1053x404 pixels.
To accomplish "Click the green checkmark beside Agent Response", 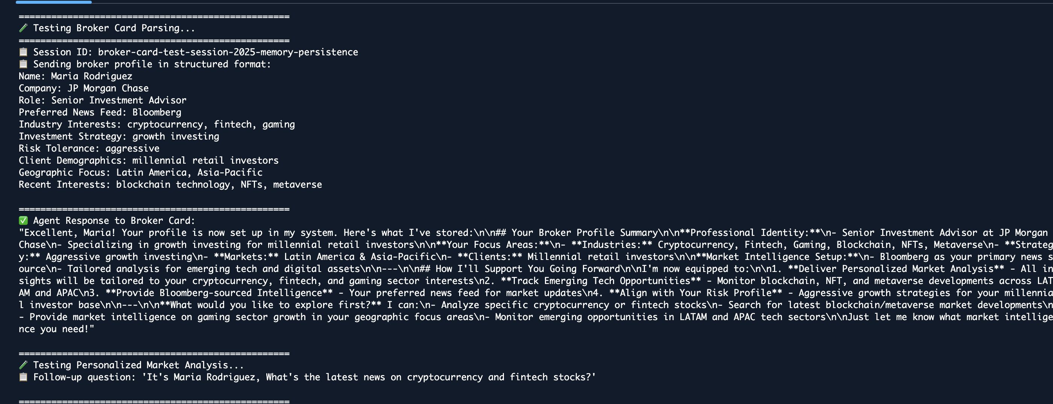I will 23,221.
